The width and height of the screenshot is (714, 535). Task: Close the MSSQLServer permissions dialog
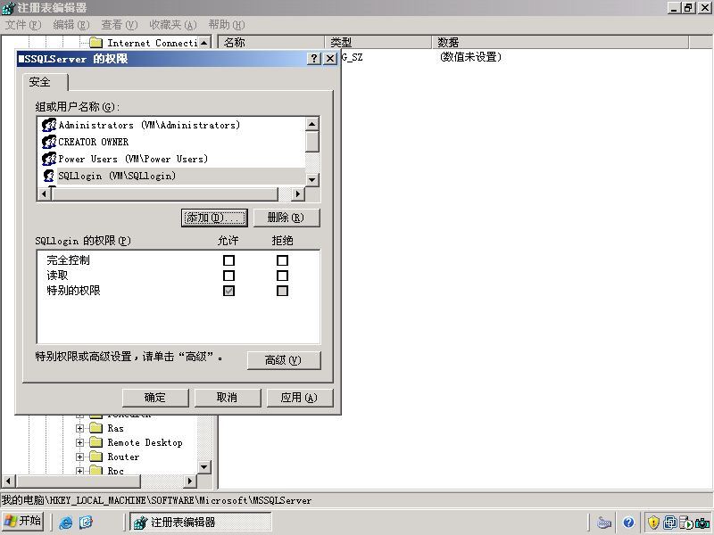tap(330, 58)
